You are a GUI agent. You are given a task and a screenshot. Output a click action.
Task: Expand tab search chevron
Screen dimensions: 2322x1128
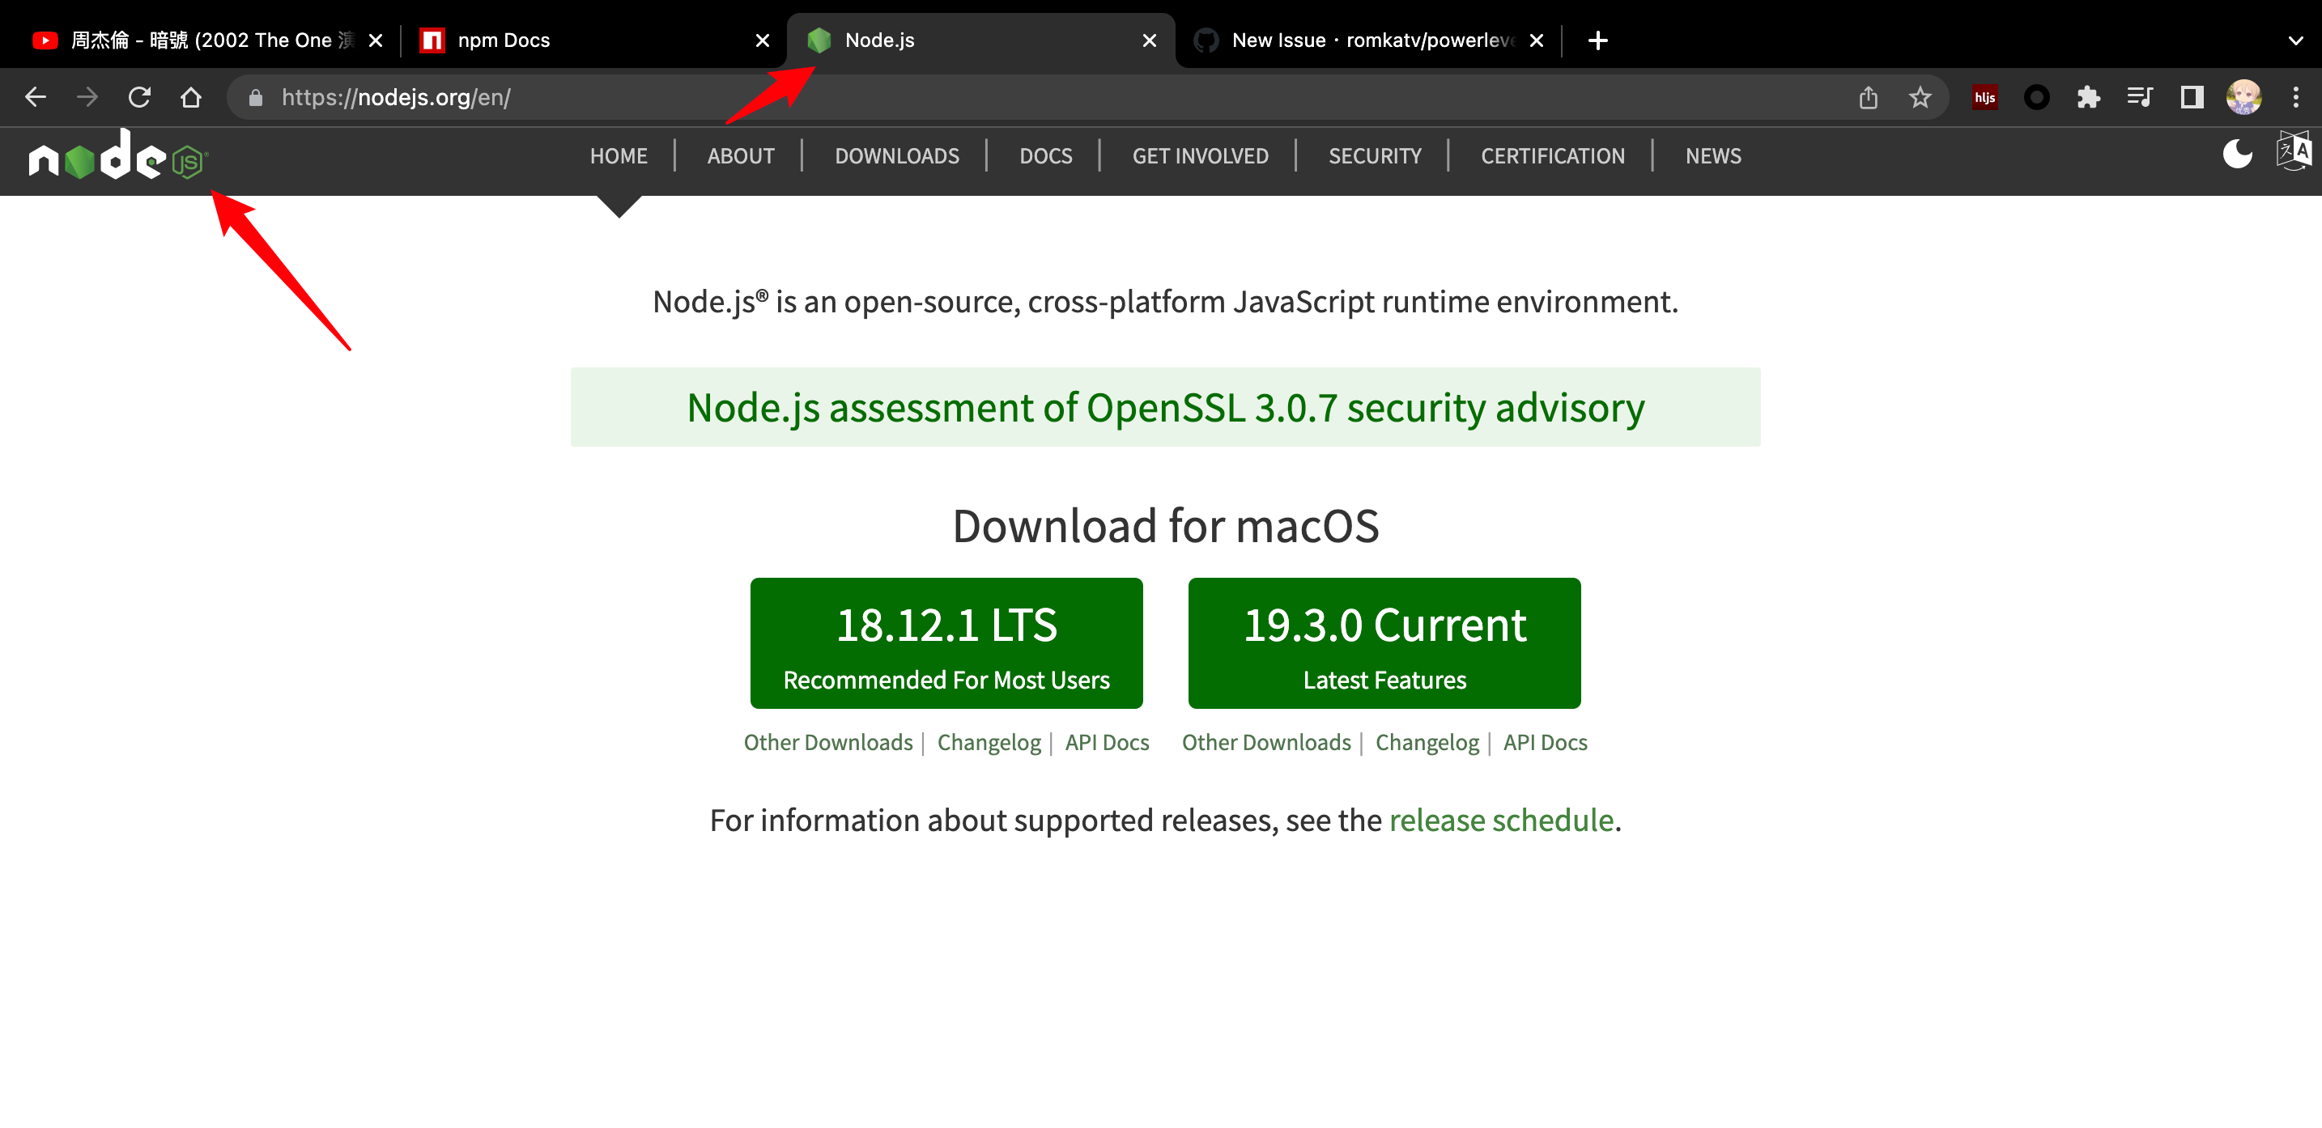2295,40
